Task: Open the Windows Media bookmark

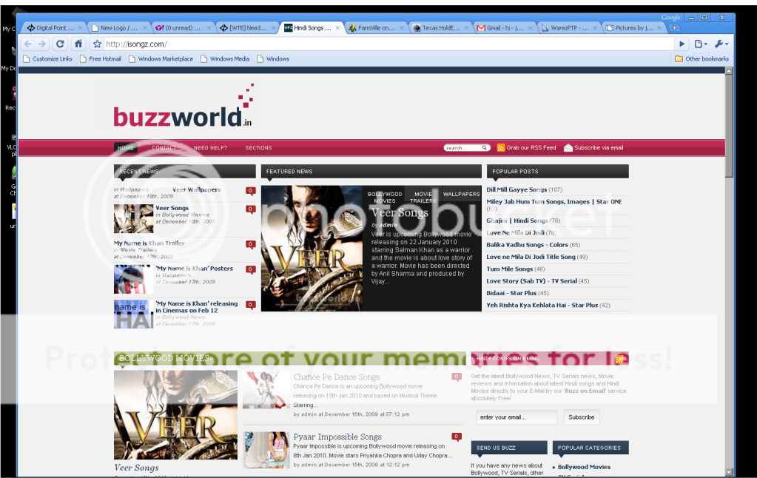Action: click(225, 59)
